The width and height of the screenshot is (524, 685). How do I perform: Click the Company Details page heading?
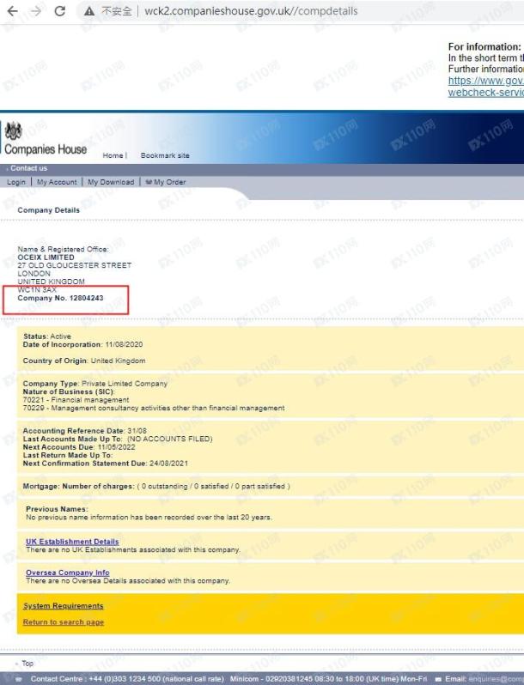pos(48,210)
